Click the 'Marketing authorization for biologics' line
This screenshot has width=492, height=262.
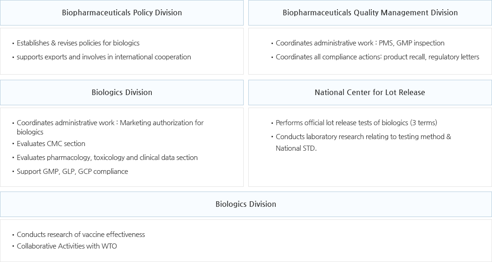[x=110, y=127]
